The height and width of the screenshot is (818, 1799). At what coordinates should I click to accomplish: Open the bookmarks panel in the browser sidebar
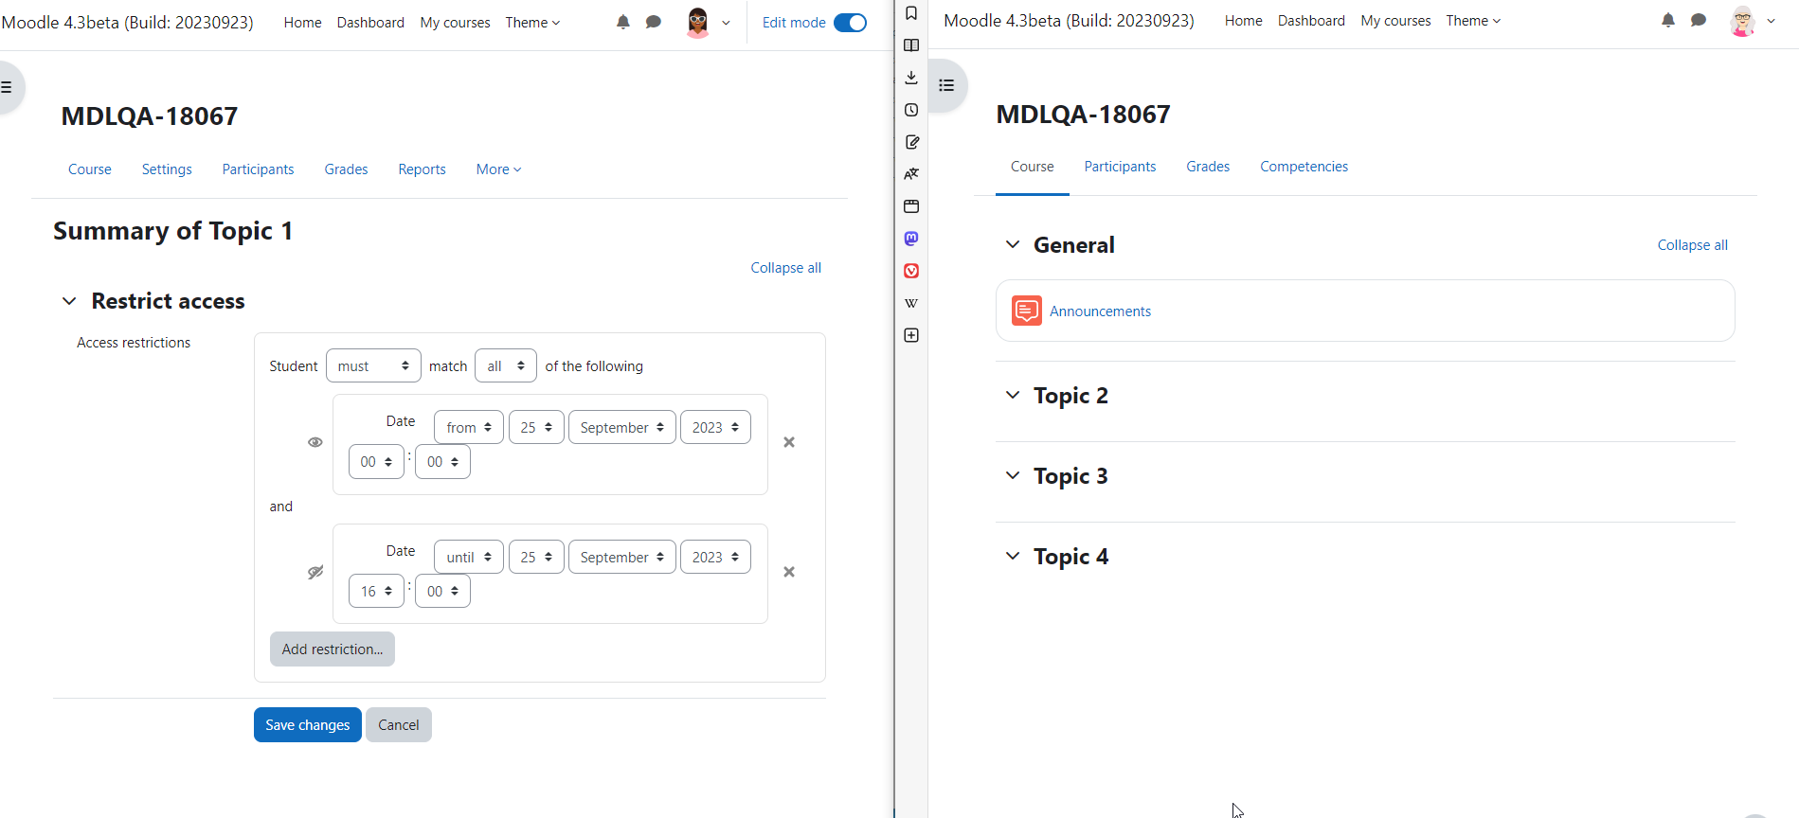pyautogui.click(x=911, y=13)
